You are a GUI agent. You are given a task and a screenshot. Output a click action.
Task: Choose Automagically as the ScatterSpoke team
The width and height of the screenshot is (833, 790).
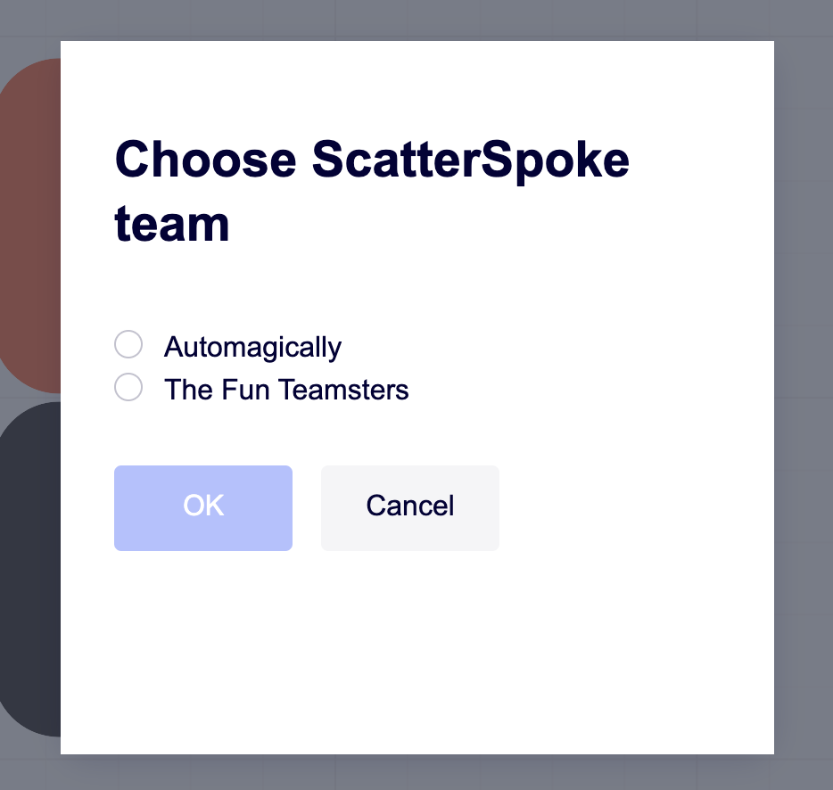coord(128,345)
